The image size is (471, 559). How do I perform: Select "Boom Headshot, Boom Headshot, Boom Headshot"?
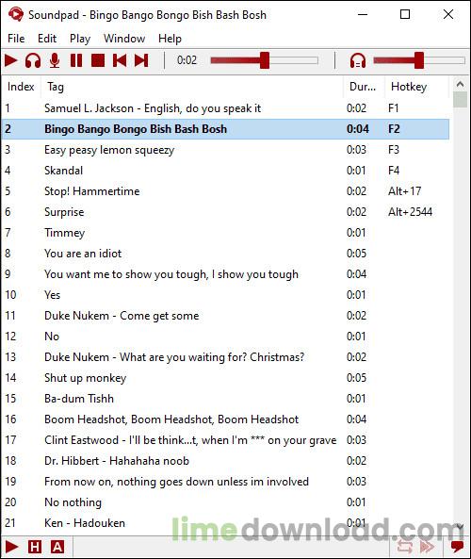[x=225, y=419]
